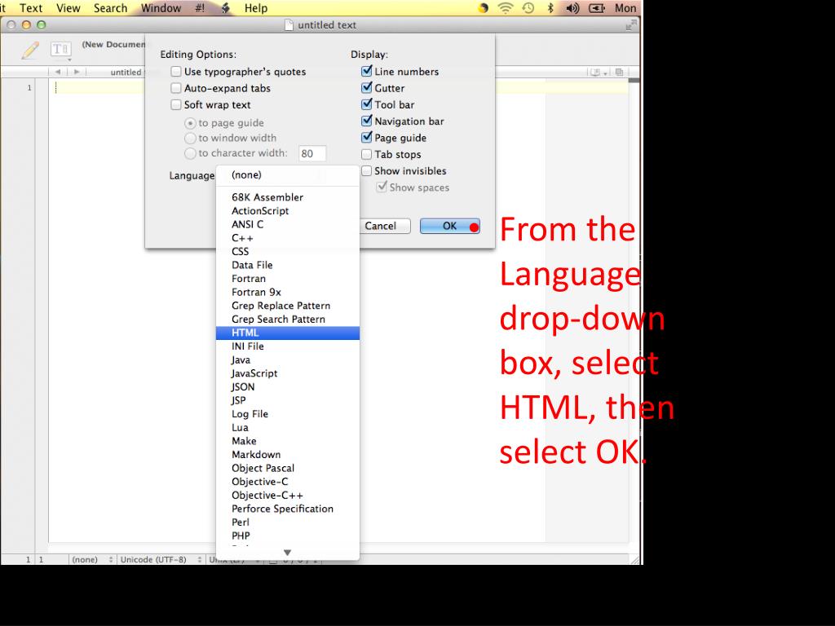Image resolution: width=835 pixels, height=626 pixels.
Task: Click the battery status icon
Action: 597,8
